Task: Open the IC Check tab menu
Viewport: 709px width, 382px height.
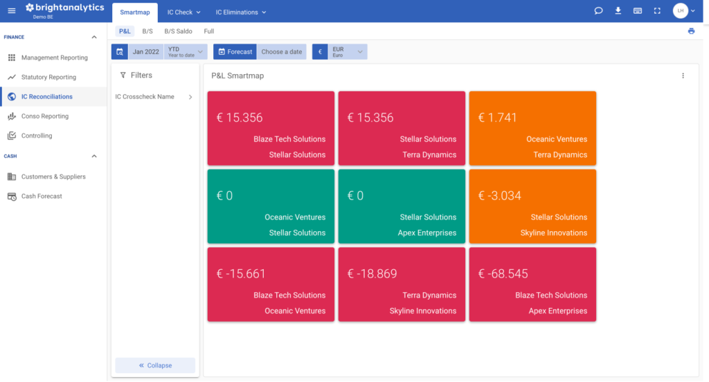Action: point(184,12)
